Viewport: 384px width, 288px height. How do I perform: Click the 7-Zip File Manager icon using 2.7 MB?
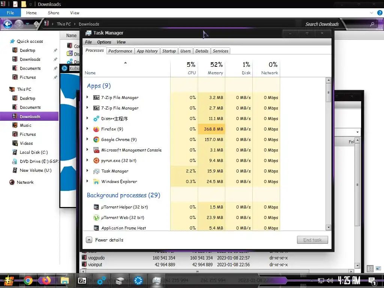click(96, 108)
